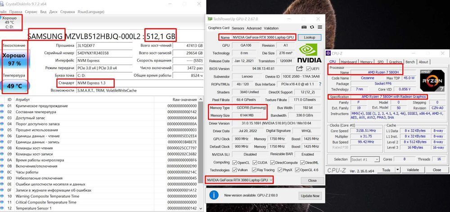Click the GPU-Z refresh icon
The width and height of the screenshot is (450, 212).
[312, 27]
